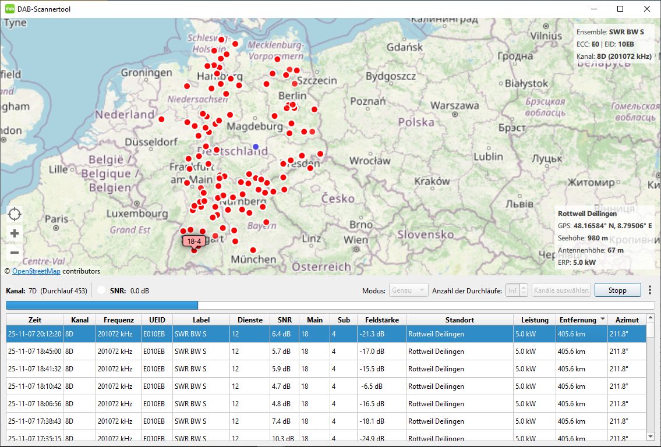Click the Kanäle auswählen button
Screen dimensions: 661x447
561,290
